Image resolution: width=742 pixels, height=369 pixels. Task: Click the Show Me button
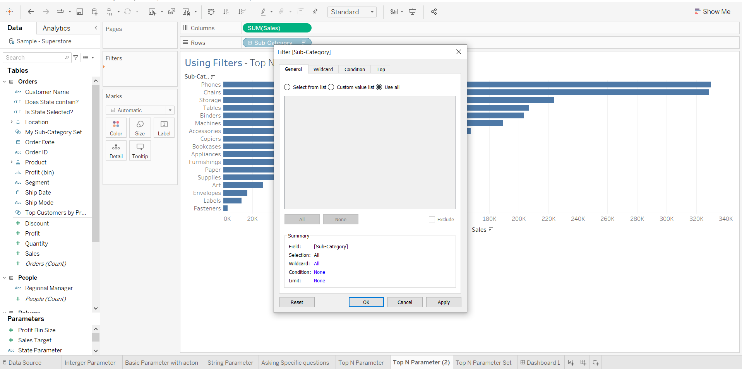click(712, 12)
